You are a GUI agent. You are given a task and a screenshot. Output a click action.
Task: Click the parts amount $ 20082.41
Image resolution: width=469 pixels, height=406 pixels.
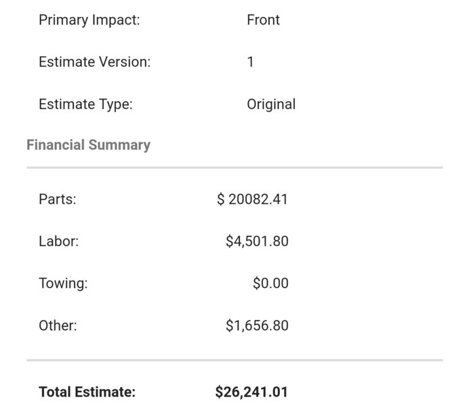tap(252, 199)
